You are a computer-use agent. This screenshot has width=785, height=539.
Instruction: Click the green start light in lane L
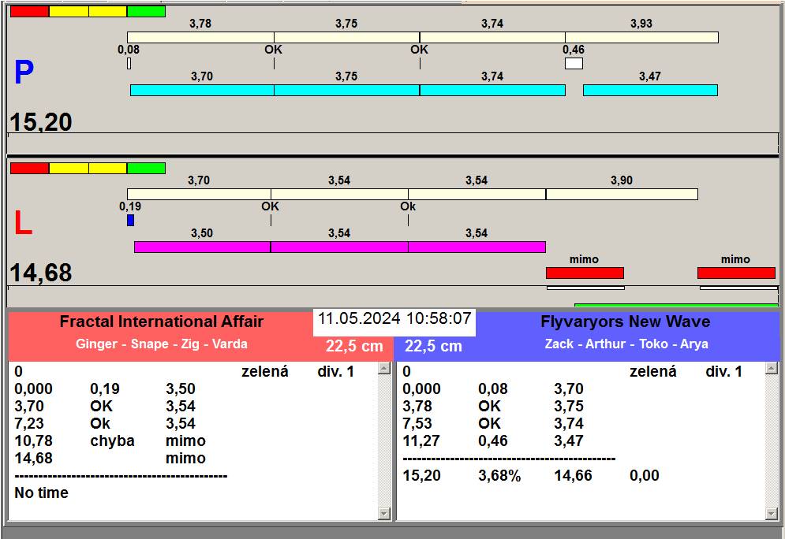pyautogui.click(x=146, y=168)
